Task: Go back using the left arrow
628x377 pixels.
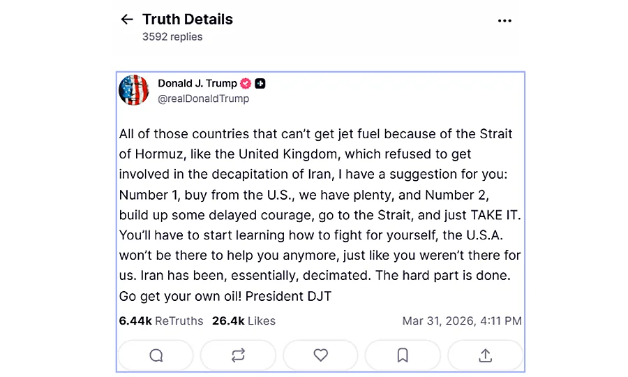Action: coord(126,20)
